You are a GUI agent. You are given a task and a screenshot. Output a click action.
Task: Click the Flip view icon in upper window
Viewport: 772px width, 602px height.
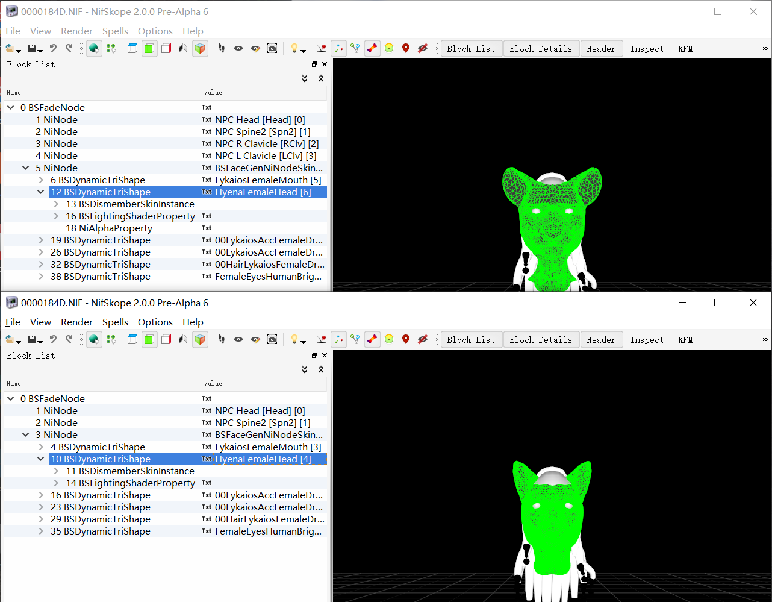point(183,49)
